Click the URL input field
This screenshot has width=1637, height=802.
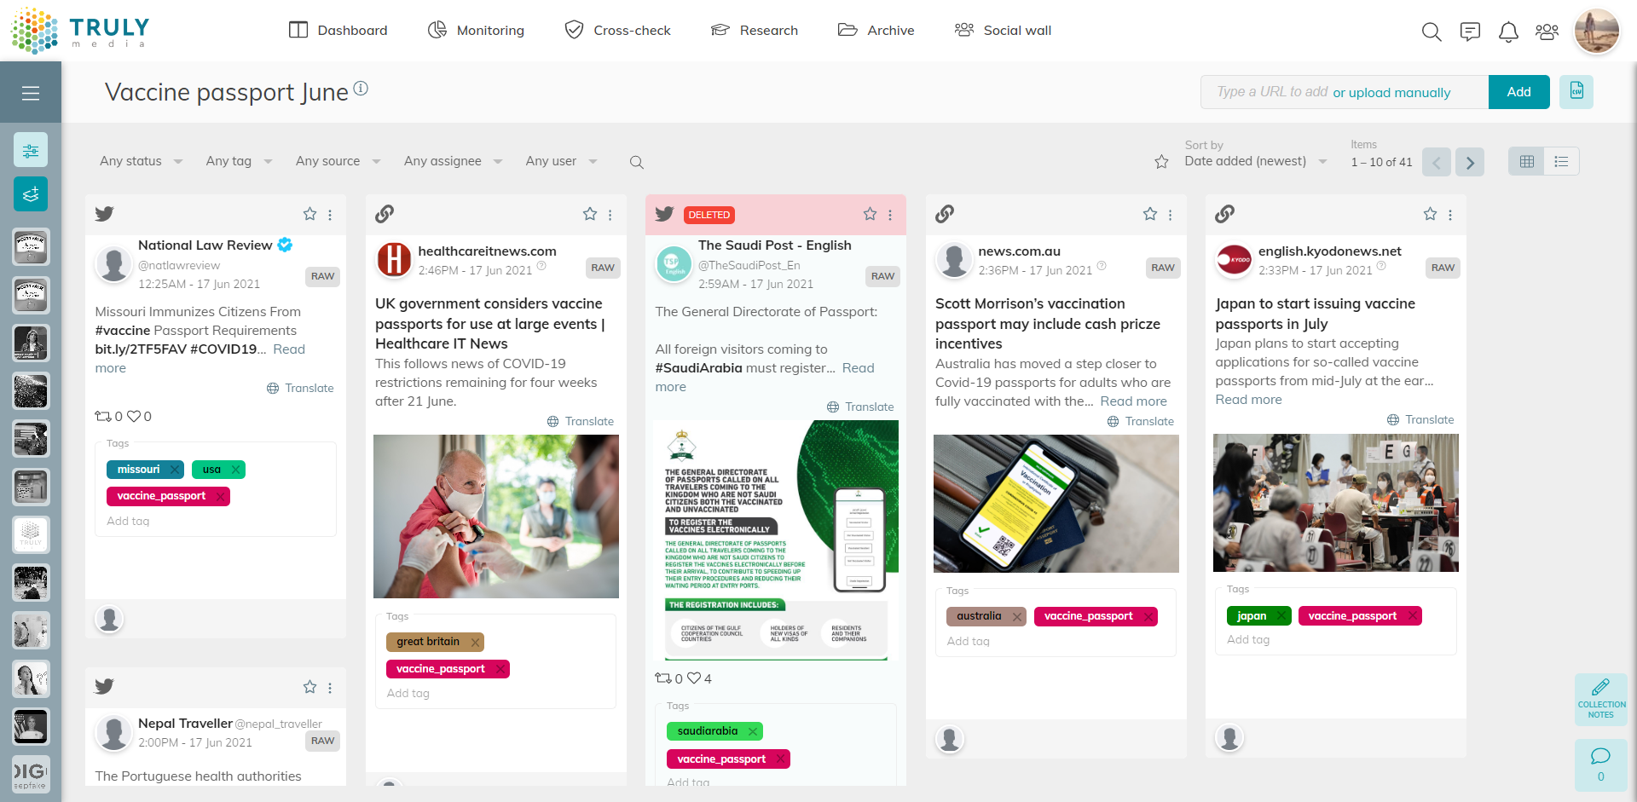[x=1344, y=92]
